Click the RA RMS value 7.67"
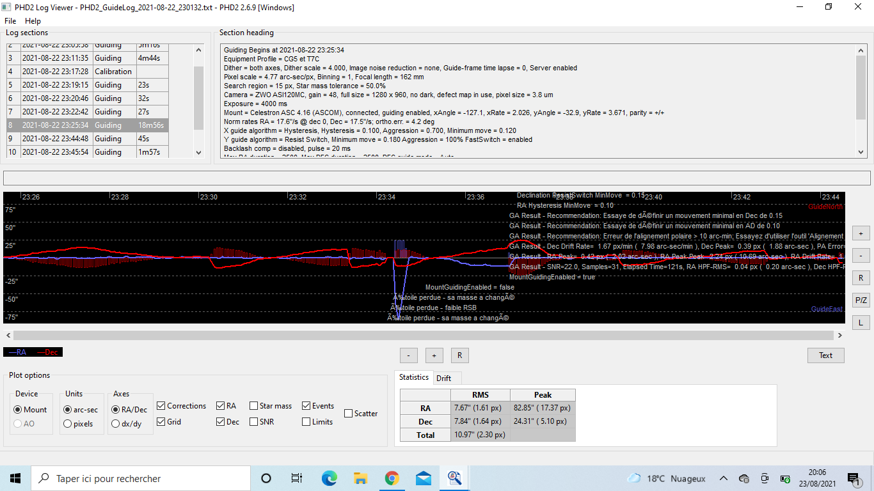874x491 pixels. tap(480, 408)
